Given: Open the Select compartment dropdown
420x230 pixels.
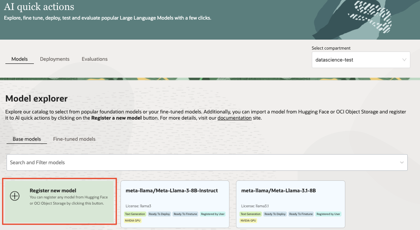Looking at the screenshot, I should click(x=361, y=60).
